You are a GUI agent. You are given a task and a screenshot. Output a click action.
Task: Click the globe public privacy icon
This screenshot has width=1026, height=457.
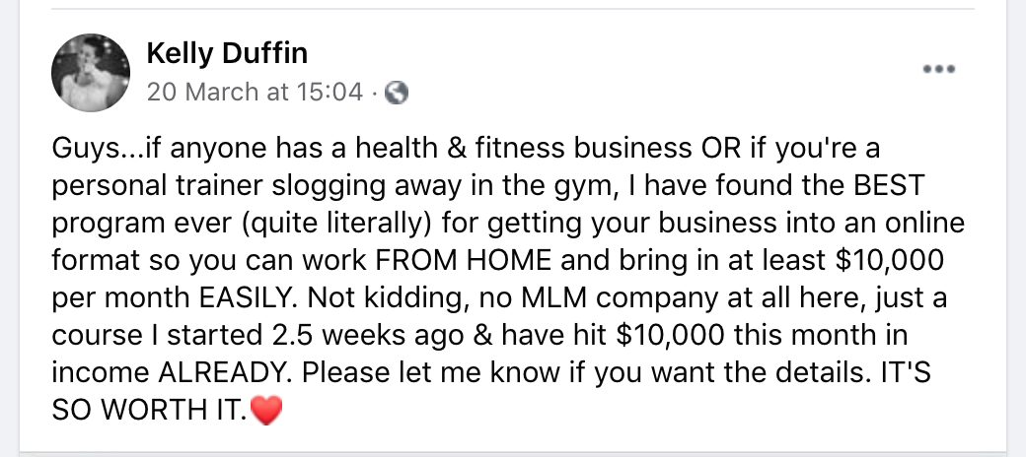pos(397,94)
